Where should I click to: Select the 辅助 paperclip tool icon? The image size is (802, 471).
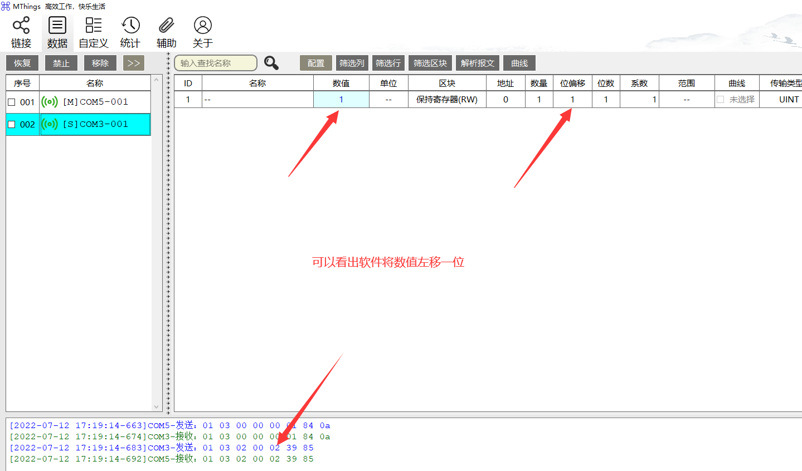(166, 24)
